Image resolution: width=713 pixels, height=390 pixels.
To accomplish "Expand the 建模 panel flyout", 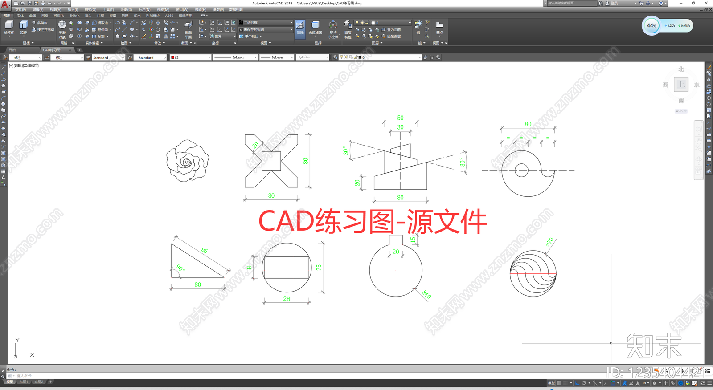I will [x=29, y=43].
